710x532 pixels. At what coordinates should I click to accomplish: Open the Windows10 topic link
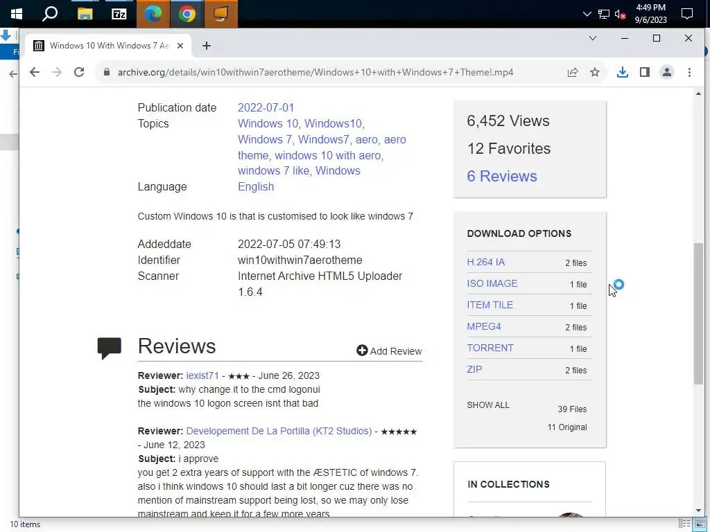click(333, 123)
